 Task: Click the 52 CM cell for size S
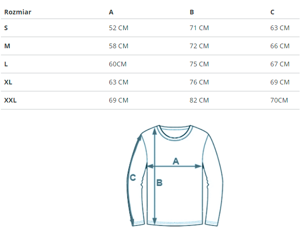point(118,28)
